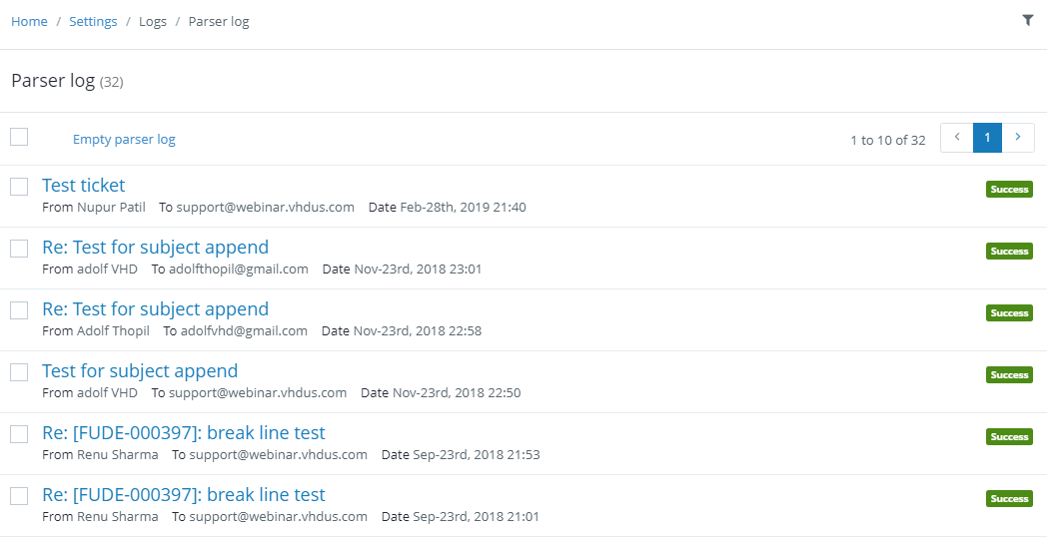Go to previous page arrow
1047x548 pixels.
(957, 138)
